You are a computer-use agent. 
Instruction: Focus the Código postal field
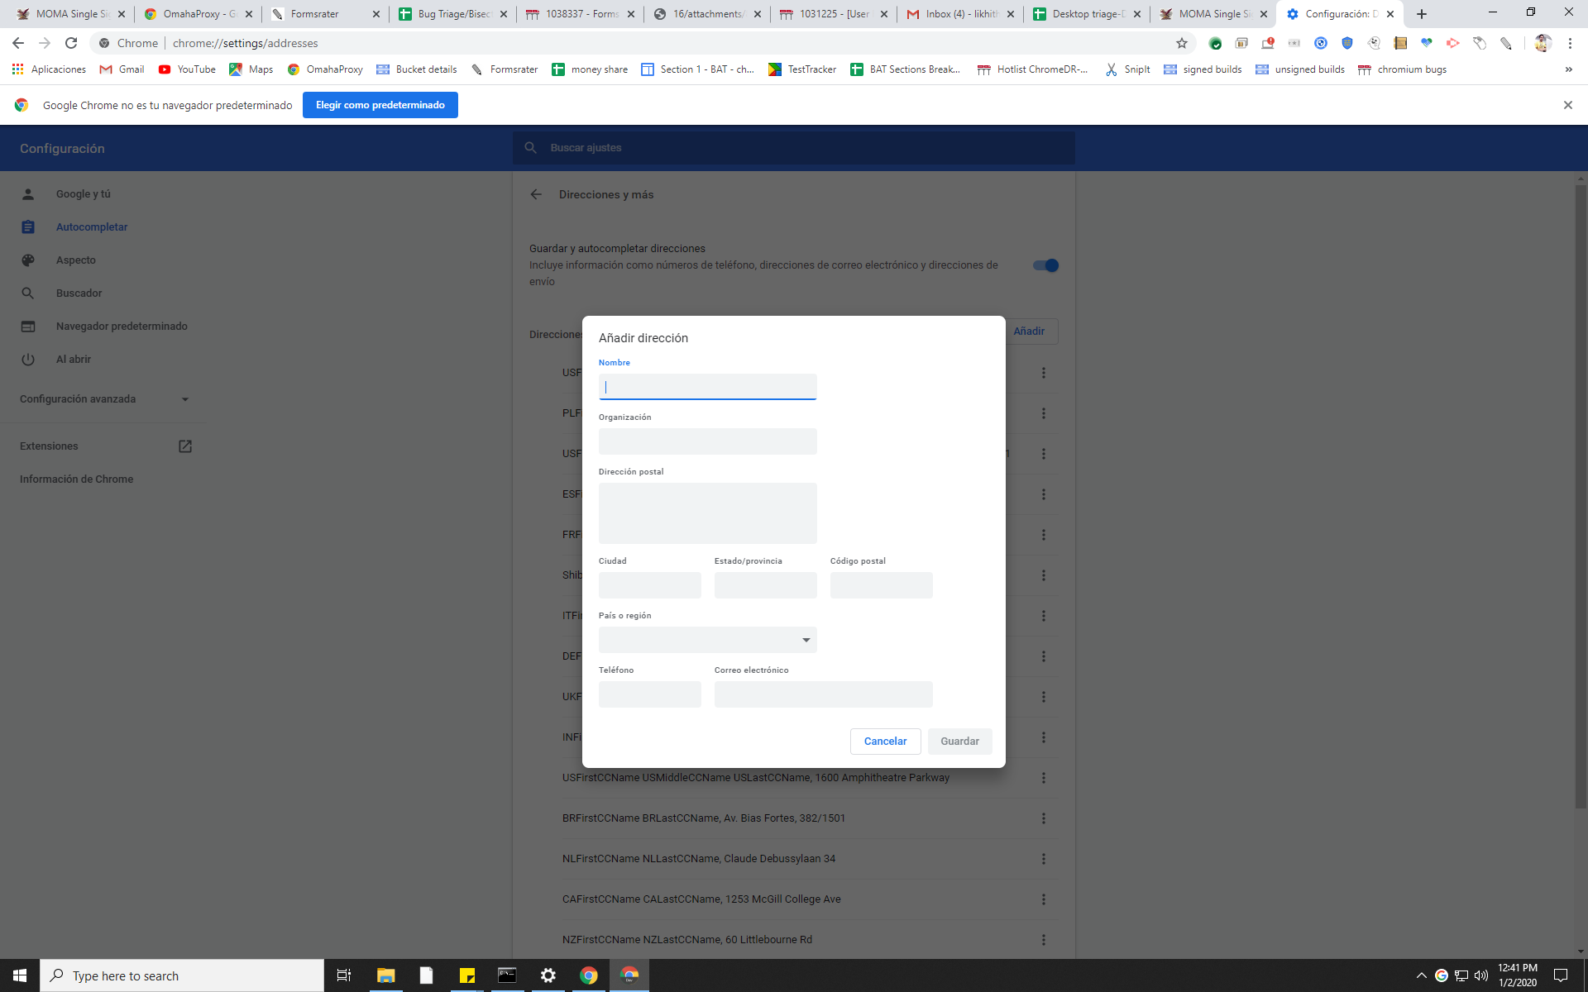tap(881, 585)
